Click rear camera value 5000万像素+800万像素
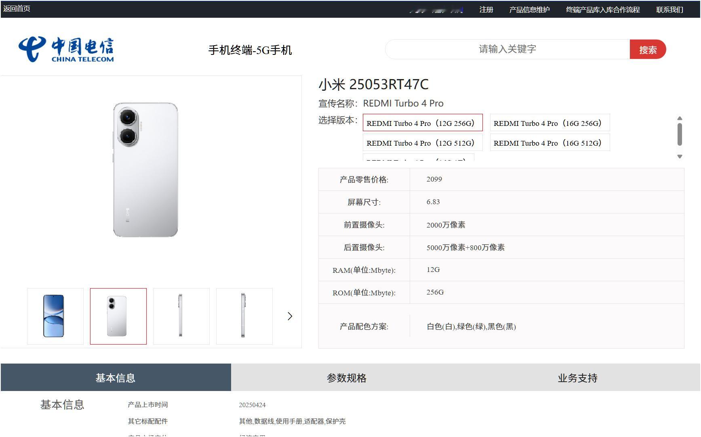This screenshot has height=437, width=701. (x=465, y=247)
